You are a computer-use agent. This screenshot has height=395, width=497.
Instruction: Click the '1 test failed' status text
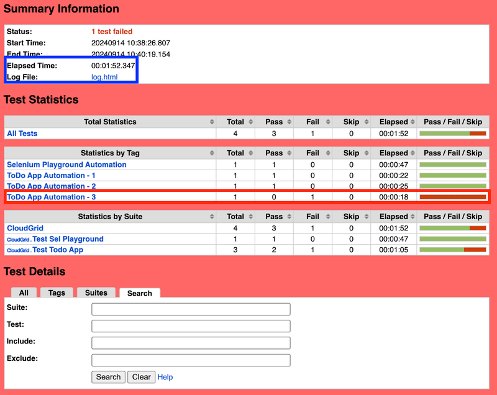[x=112, y=32]
